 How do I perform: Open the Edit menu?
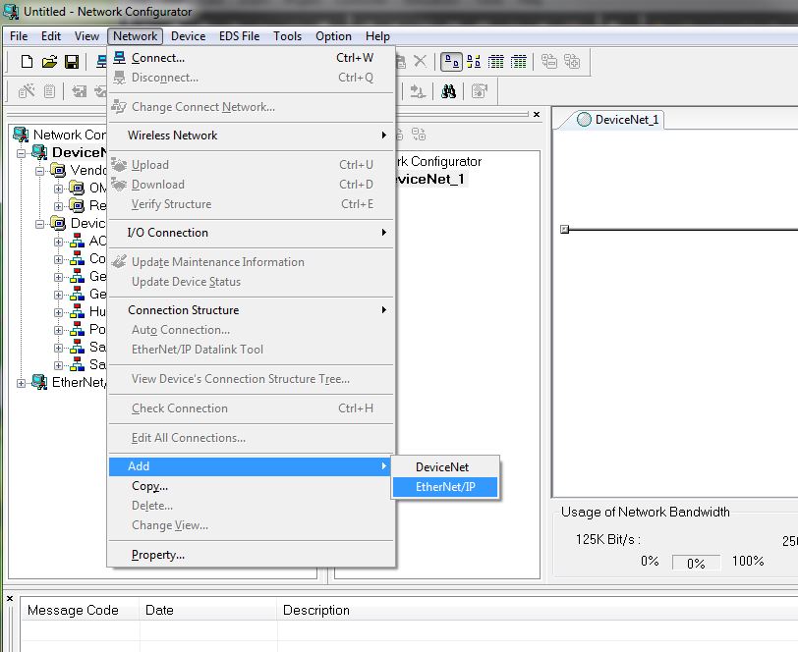(51, 36)
